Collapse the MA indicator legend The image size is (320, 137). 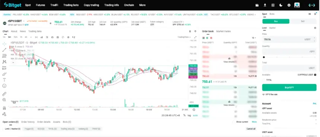click(x=13, y=63)
